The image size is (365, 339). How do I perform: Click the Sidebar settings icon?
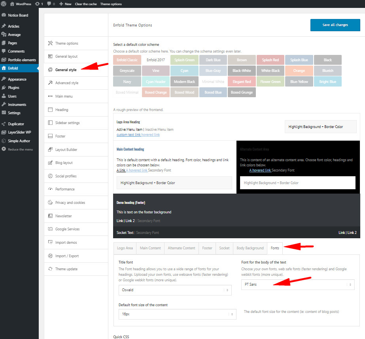pos(50,122)
